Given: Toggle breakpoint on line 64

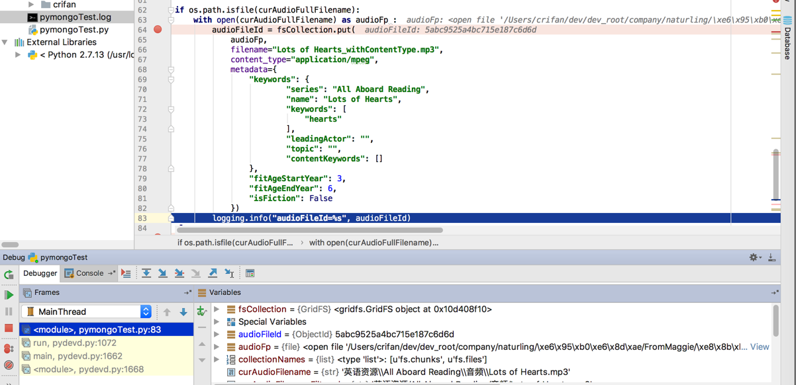Looking at the screenshot, I should pyautogui.click(x=158, y=30).
